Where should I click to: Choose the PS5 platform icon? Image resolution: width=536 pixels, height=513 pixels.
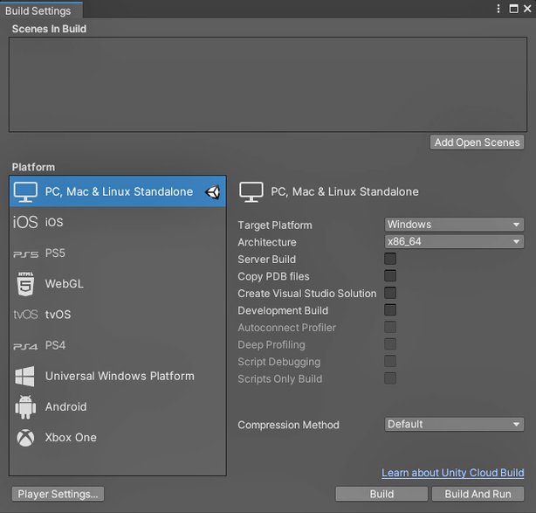25,254
